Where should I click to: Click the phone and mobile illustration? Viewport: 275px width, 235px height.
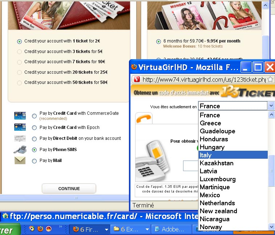point(153,161)
